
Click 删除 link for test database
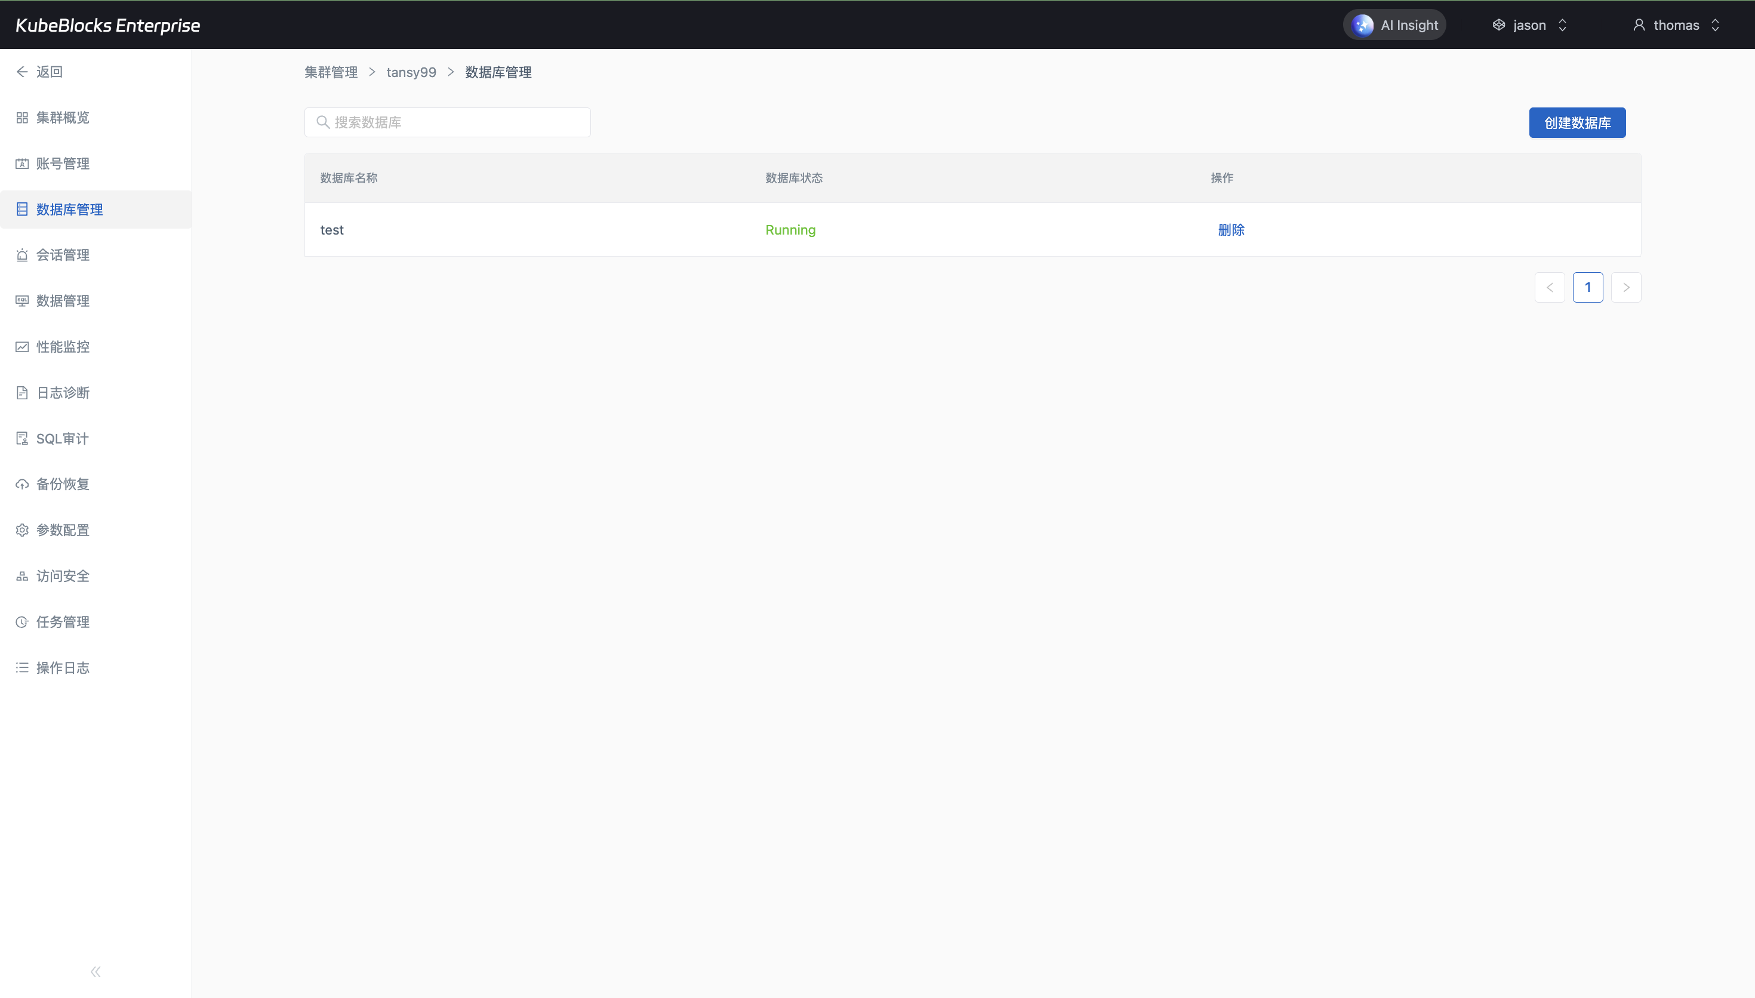[x=1231, y=230]
